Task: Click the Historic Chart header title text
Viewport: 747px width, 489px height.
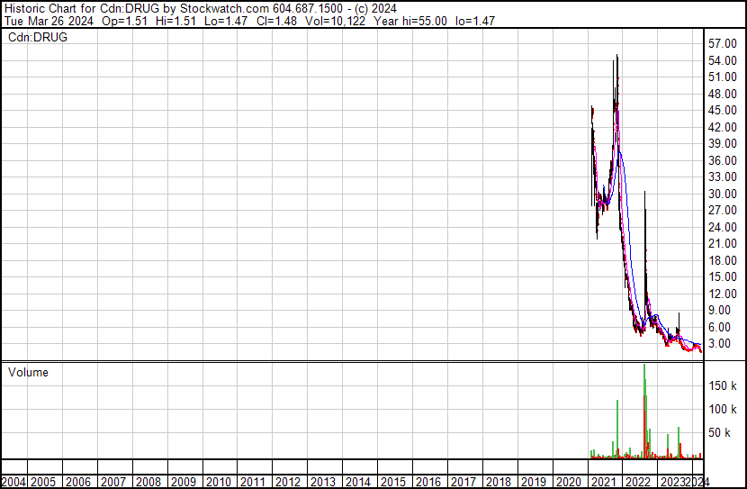Action: (x=67, y=8)
